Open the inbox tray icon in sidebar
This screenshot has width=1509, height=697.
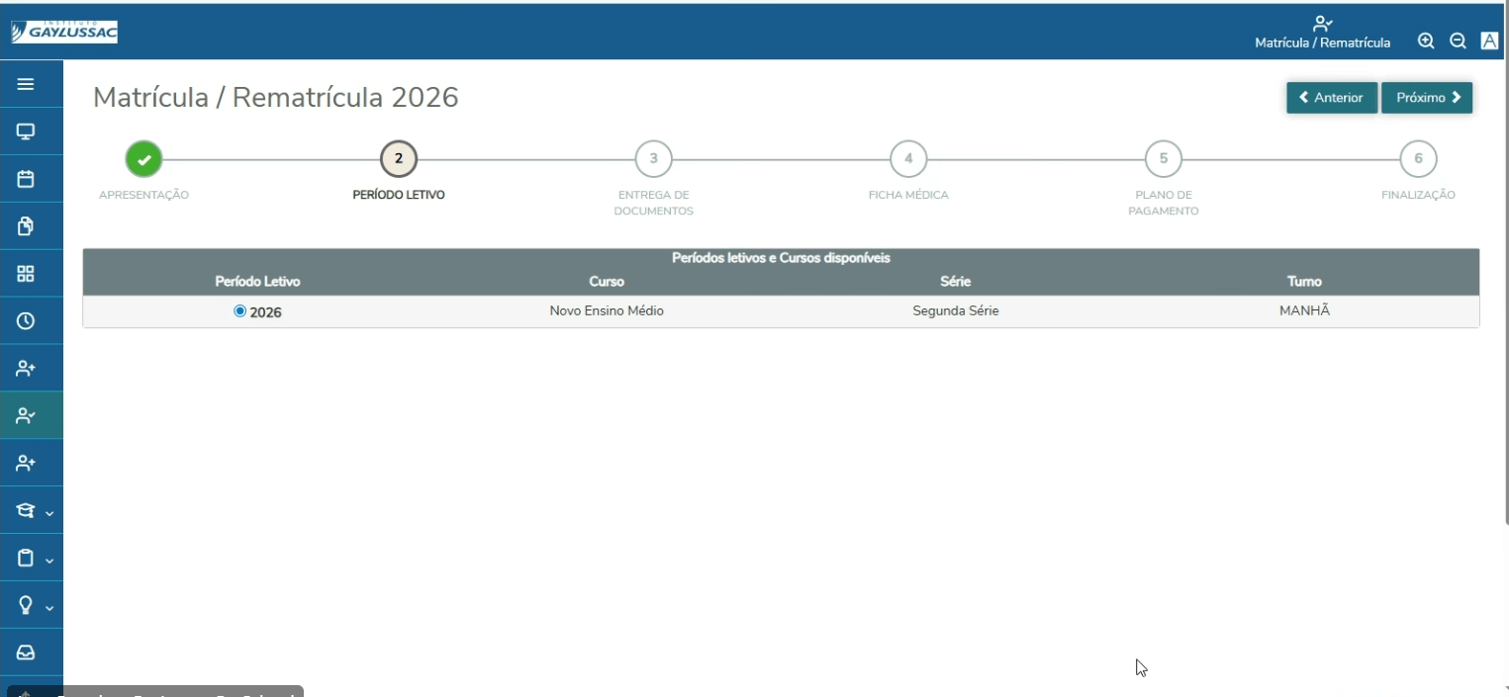point(26,653)
